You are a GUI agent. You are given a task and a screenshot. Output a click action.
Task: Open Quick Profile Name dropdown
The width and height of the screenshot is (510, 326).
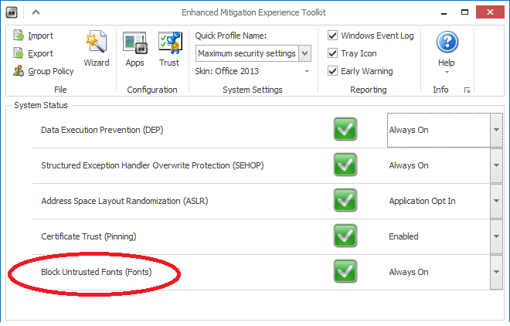coord(304,53)
